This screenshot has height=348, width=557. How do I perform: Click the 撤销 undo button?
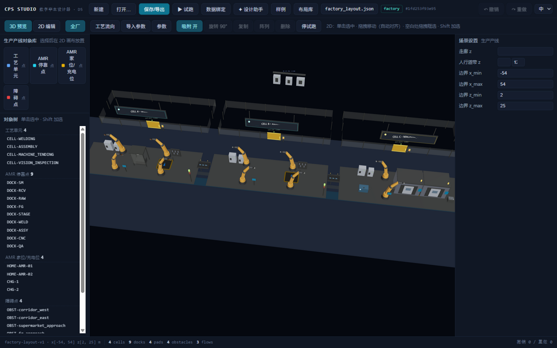click(x=491, y=9)
